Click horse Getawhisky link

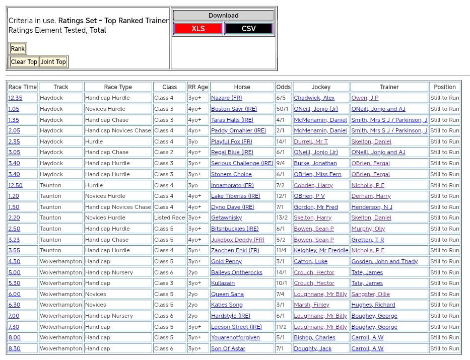(226, 218)
